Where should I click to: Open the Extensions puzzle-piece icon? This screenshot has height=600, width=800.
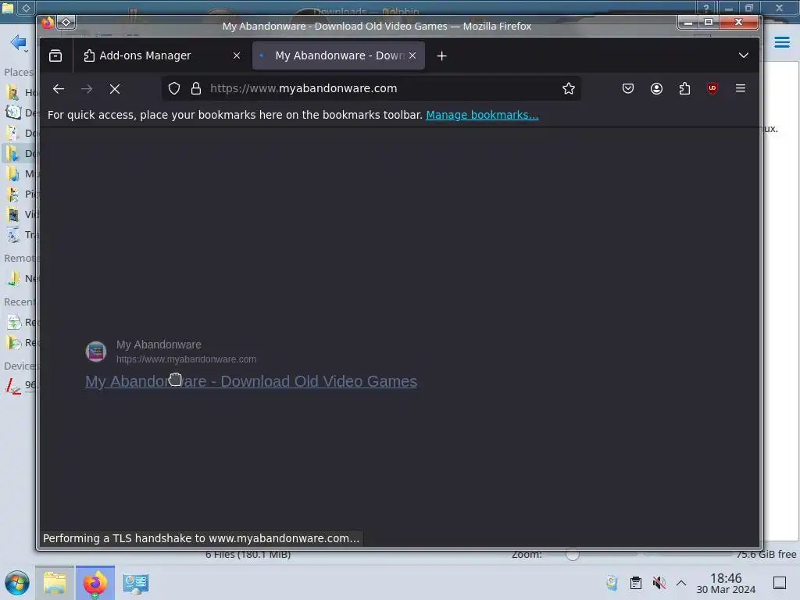pos(684,89)
